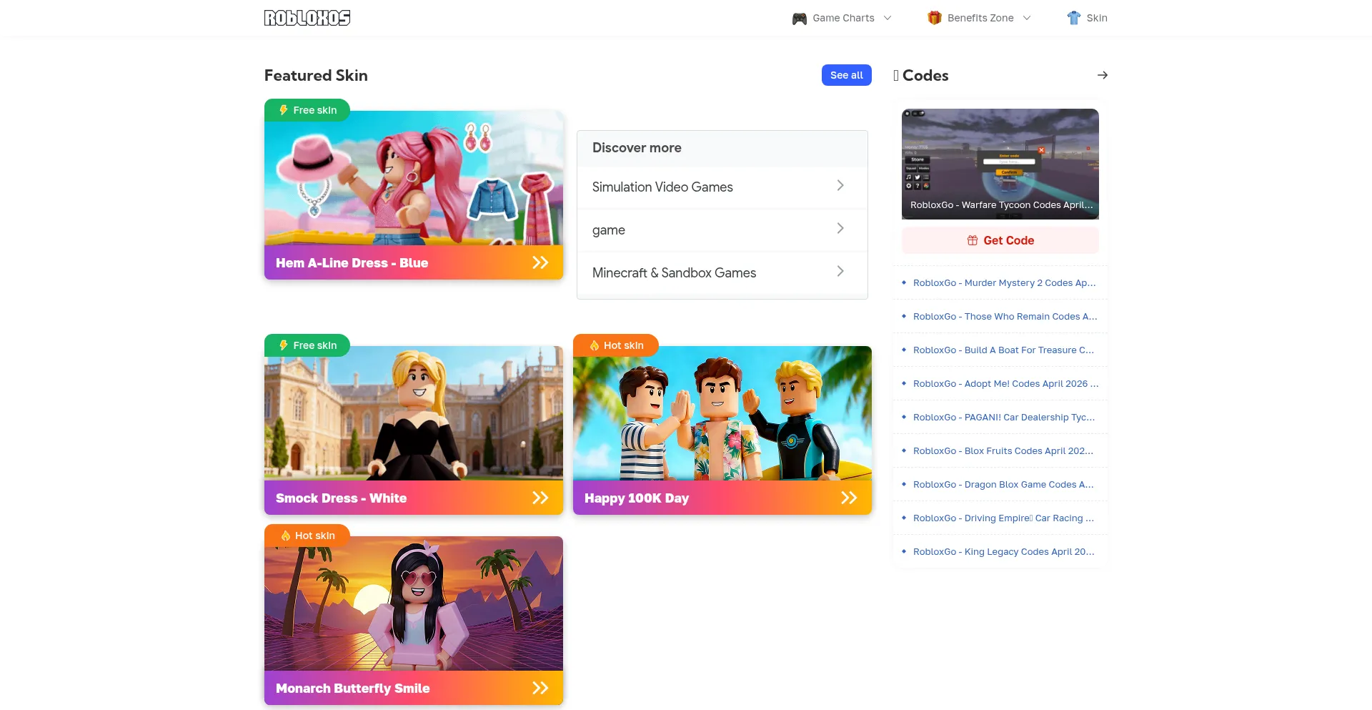Open the Smock Dress - White skin image
This screenshot has height=710, width=1372.
[x=414, y=413]
